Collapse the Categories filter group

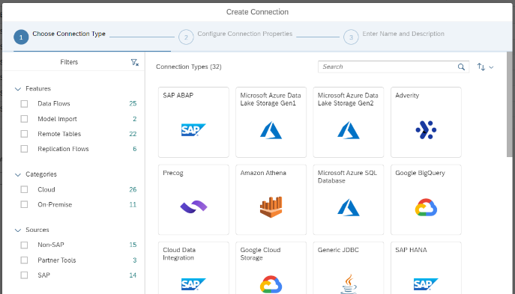[18, 175]
